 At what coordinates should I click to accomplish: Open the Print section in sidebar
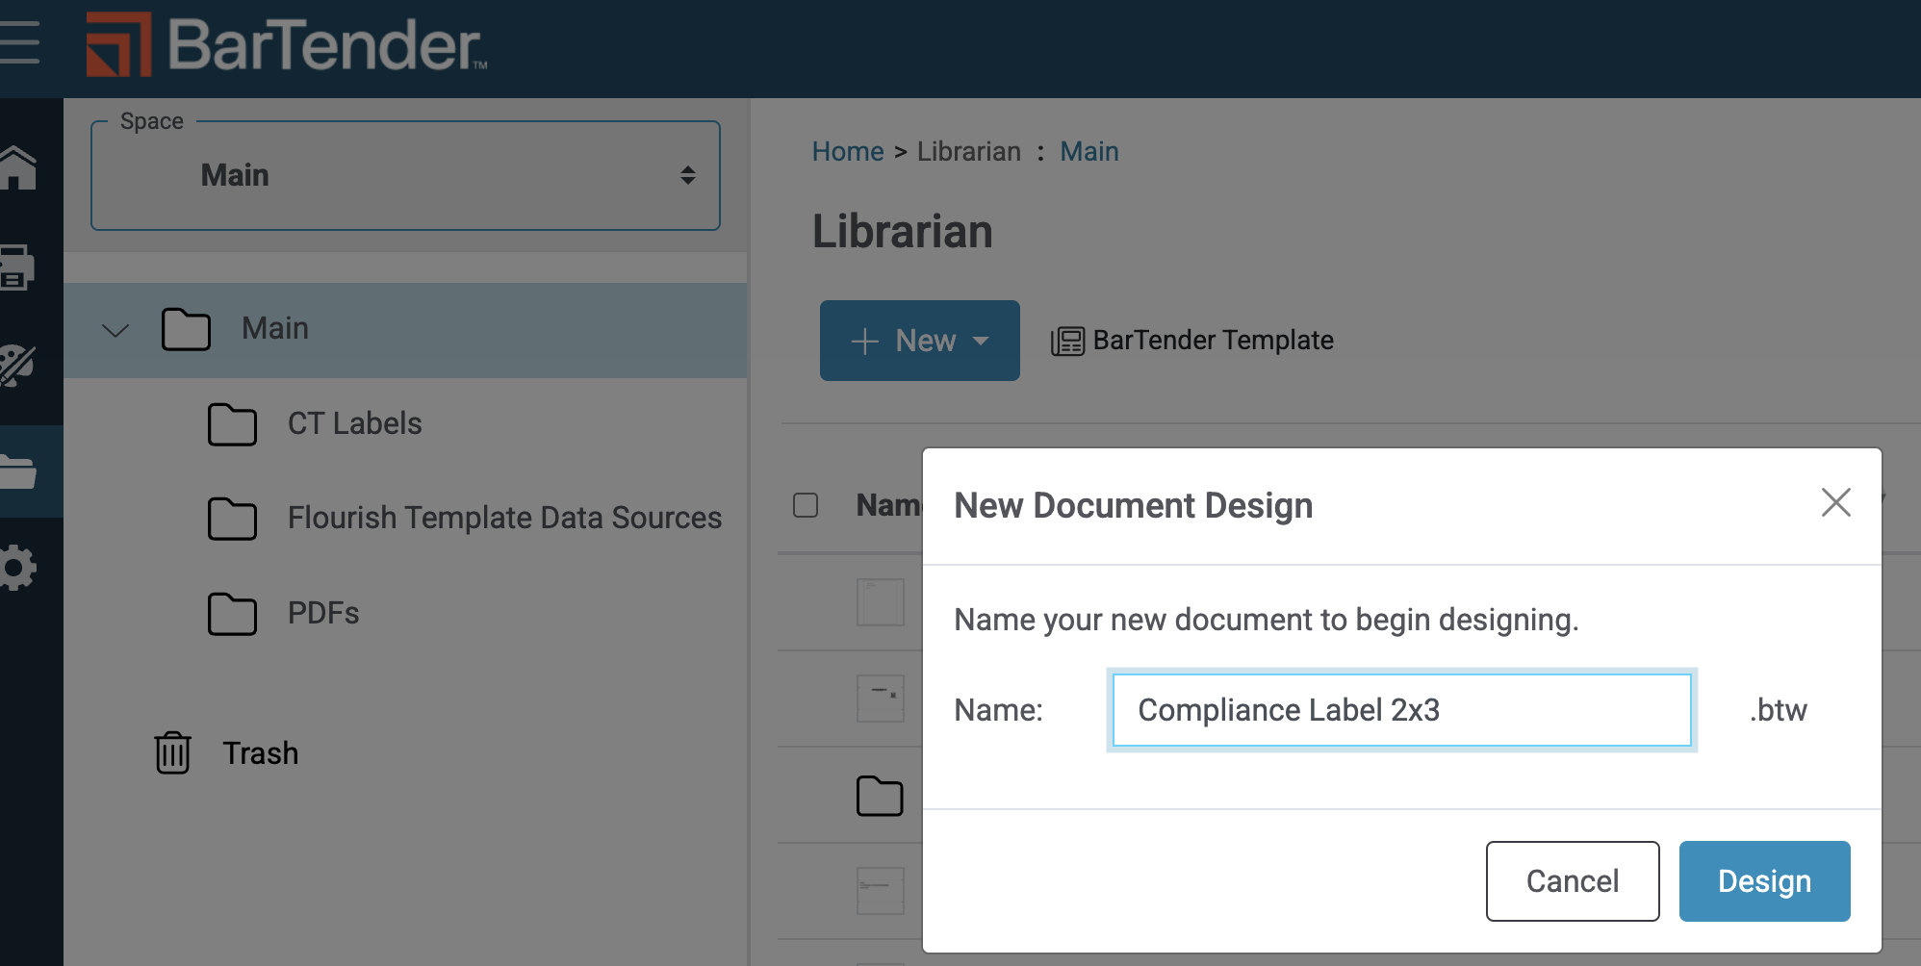(17, 267)
